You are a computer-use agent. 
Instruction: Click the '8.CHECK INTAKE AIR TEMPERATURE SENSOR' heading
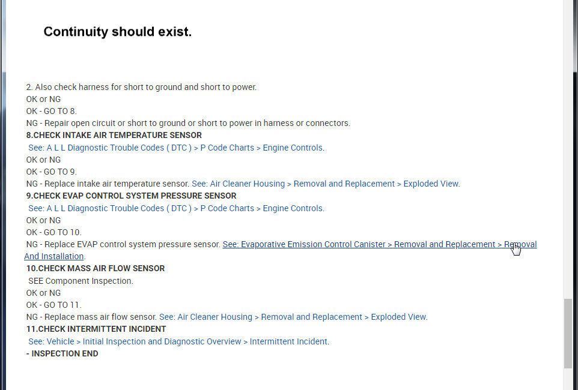pyautogui.click(x=114, y=135)
